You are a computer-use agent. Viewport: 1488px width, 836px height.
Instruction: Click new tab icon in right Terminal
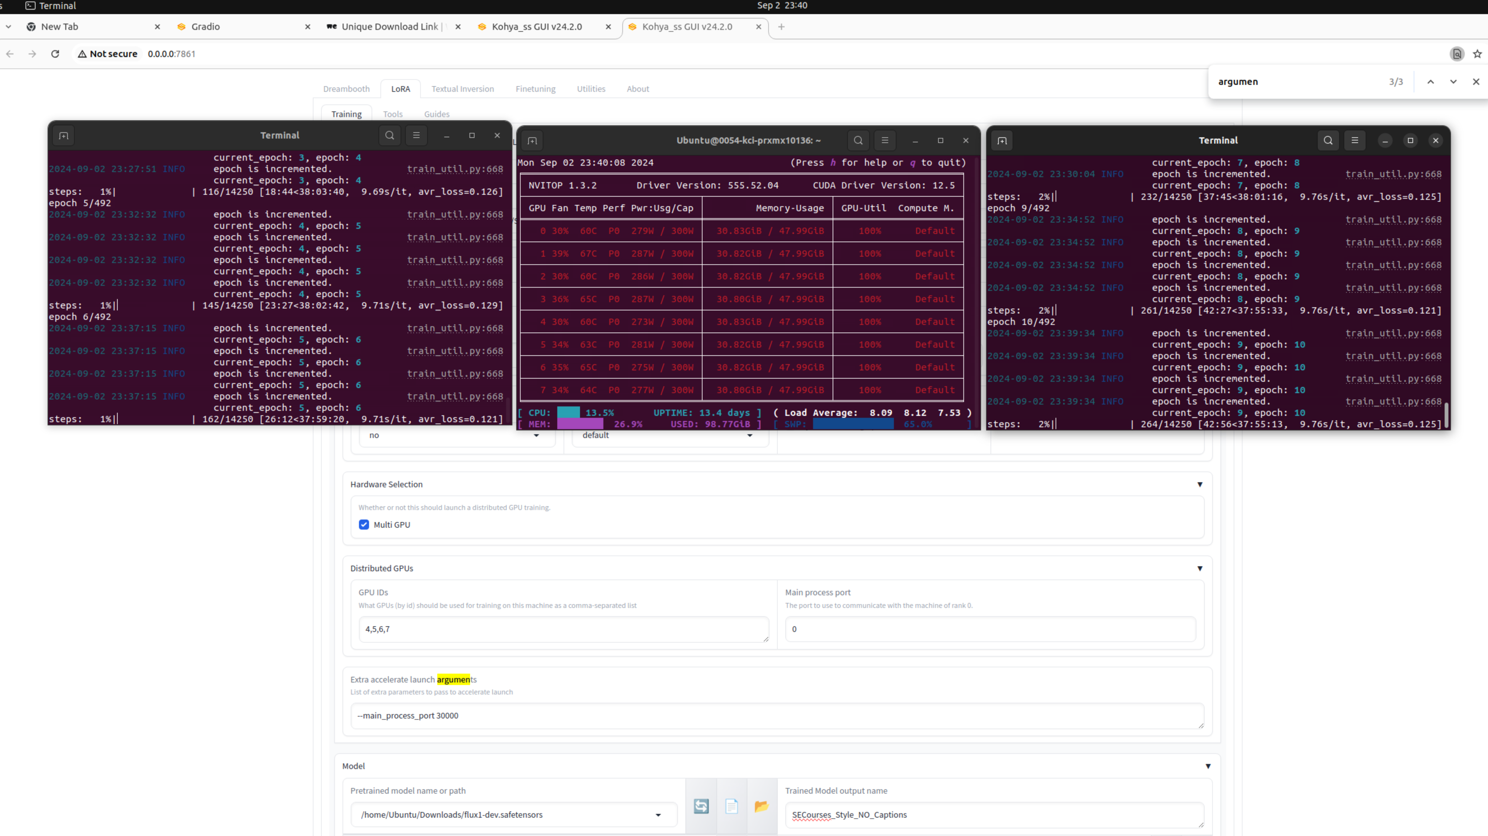[x=1002, y=140]
